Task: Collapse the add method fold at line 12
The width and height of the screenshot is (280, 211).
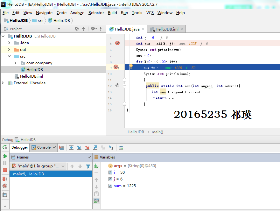Action: pyautogui.click(x=125, y=86)
